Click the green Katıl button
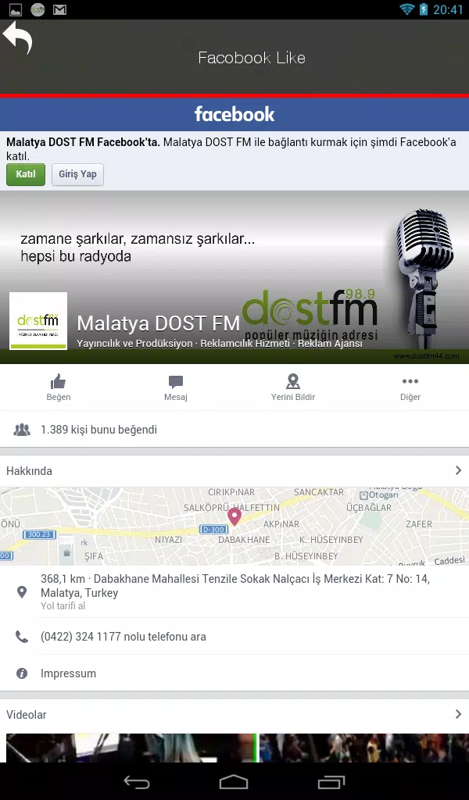Image resolution: width=469 pixels, height=800 pixels. 26,174
